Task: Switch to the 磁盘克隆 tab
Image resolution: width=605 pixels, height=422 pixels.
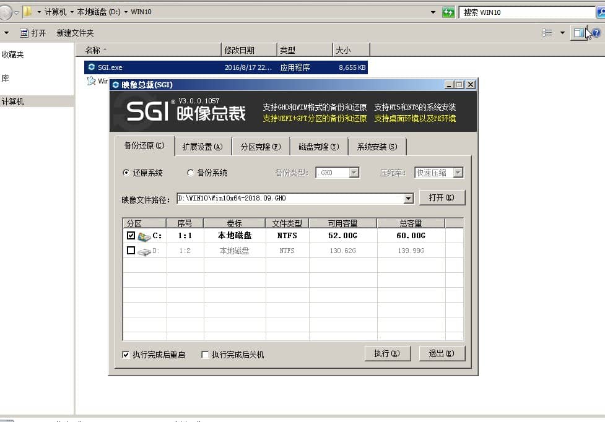Action: [320, 146]
